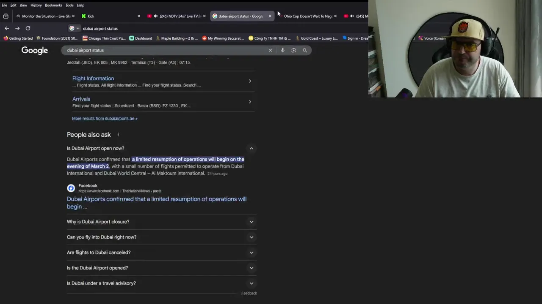Click the webcam overlay video
542x304 pixels.
[455, 49]
